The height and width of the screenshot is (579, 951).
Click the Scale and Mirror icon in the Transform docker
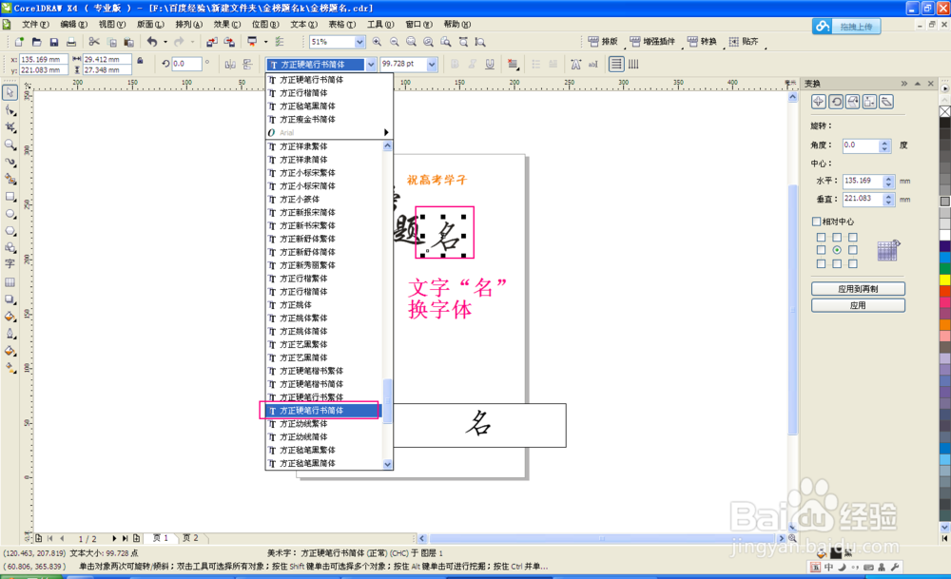coord(853,102)
